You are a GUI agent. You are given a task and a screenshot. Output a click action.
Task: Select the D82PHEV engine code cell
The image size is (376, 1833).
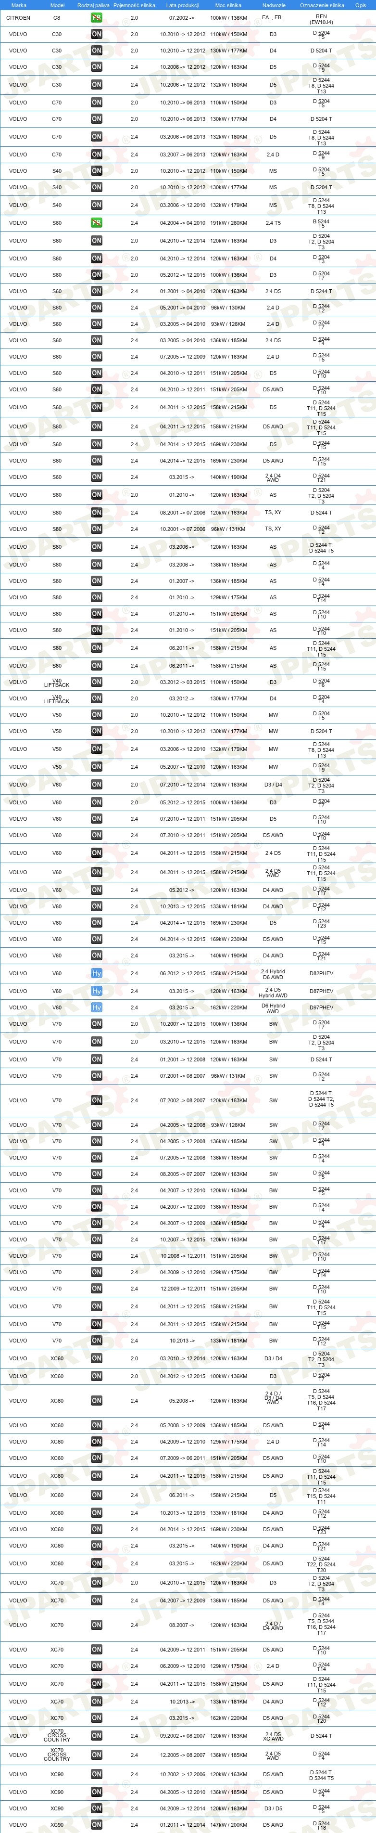pos(321,973)
